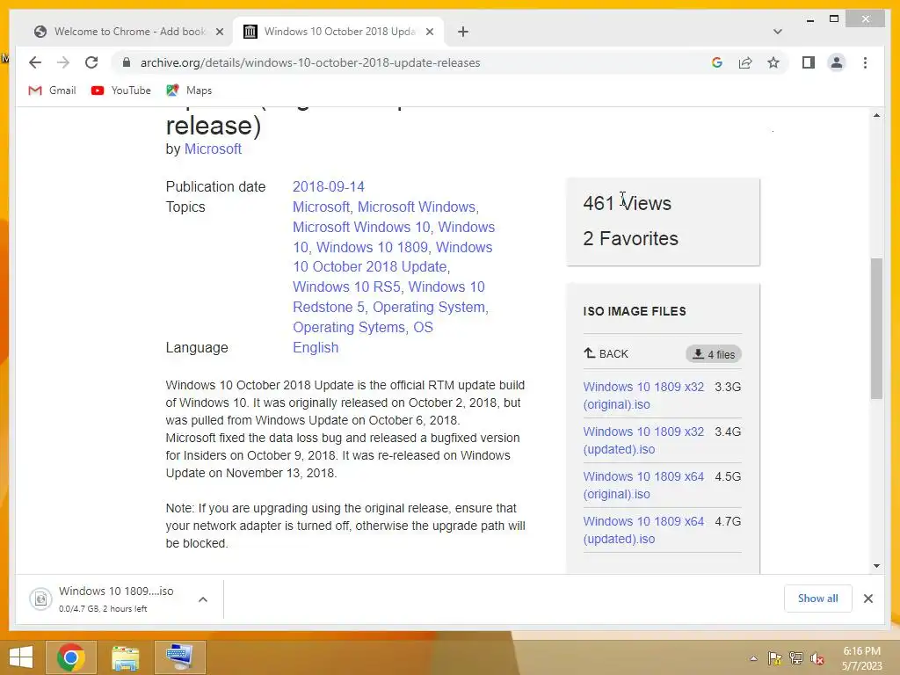Viewport: 900px width, 675px height.
Task: Close the downloads bar
Action: pyautogui.click(x=867, y=599)
